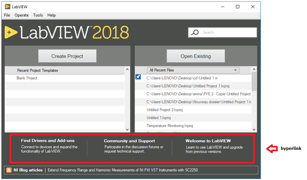The image size is (307, 180).
Task: Click the templates list scroll up arrow
Action: (127, 69)
